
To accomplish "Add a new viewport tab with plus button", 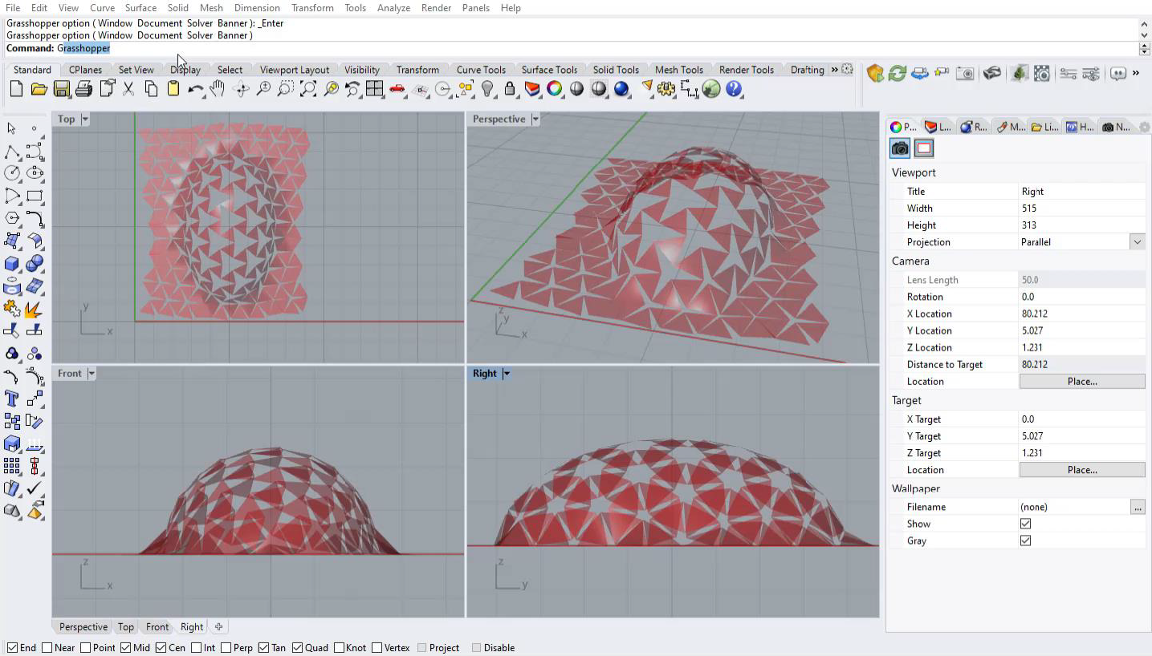I will (x=218, y=627).
